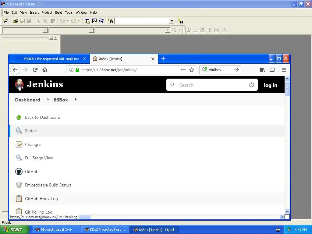Image resolution: width=312 pixels, height=234 pixels.
Task: Click the Save All icon in Visual C++
Action: point(29,21)
